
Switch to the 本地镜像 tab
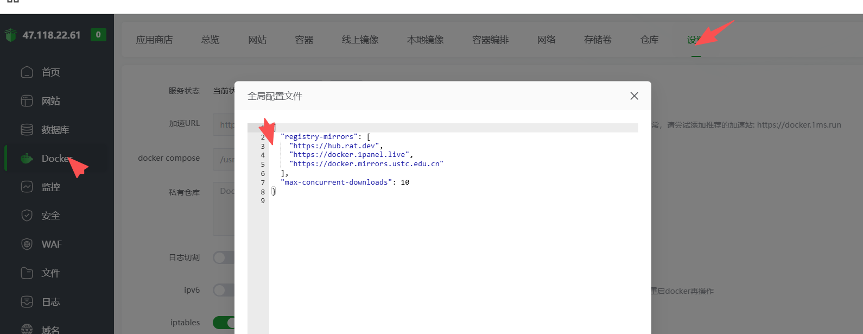[x=425, y=40]
